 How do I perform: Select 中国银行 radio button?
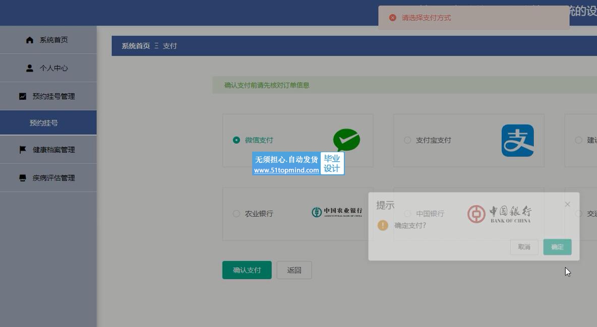coord(407,214)
